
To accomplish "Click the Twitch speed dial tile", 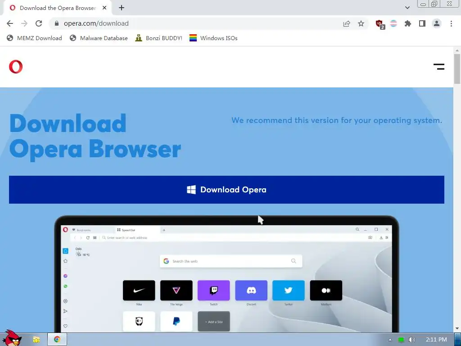I will 214,291.
